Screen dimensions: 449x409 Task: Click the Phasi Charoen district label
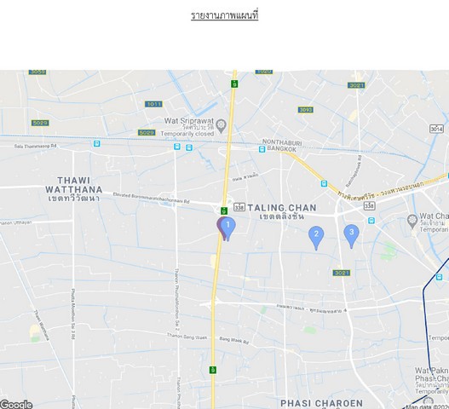click(x=321, y=403)
